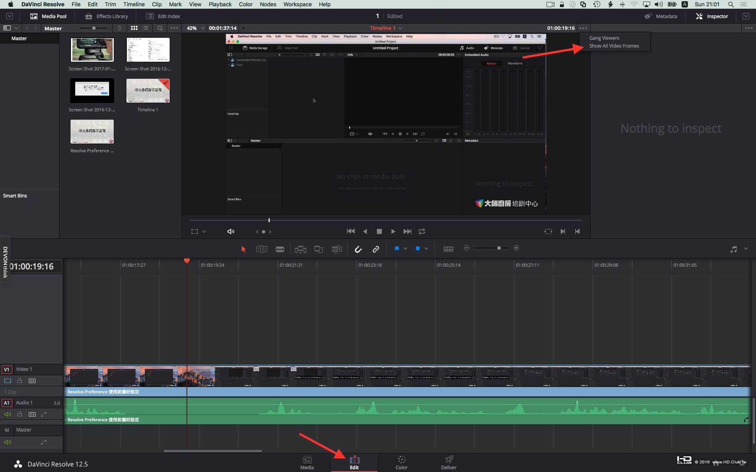Viewport: 756px width, 472px height.
Task: Open the Effects Library panel
Action: click(x=107, y=16)
